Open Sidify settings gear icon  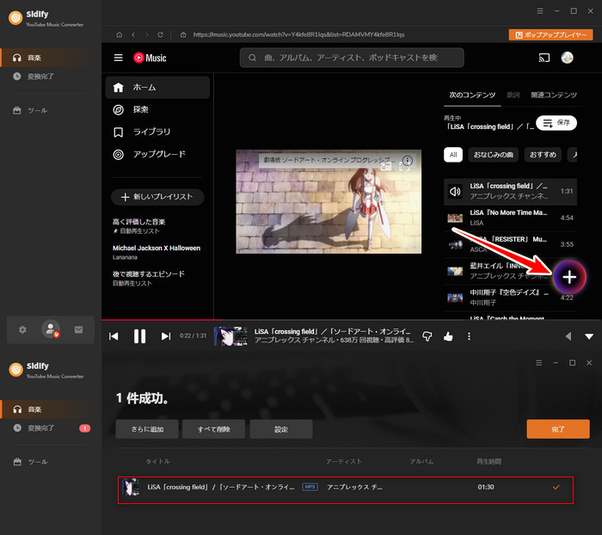pyautogui.click(x=22, y=329)
